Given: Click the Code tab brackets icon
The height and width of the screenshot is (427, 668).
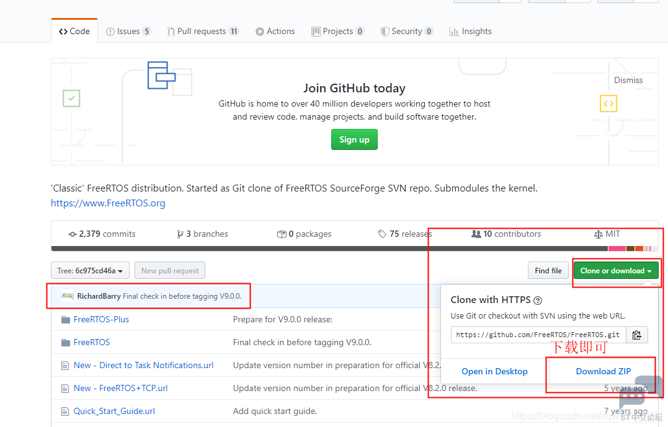Looking at the screenshot, I should (x=63, y=32).
